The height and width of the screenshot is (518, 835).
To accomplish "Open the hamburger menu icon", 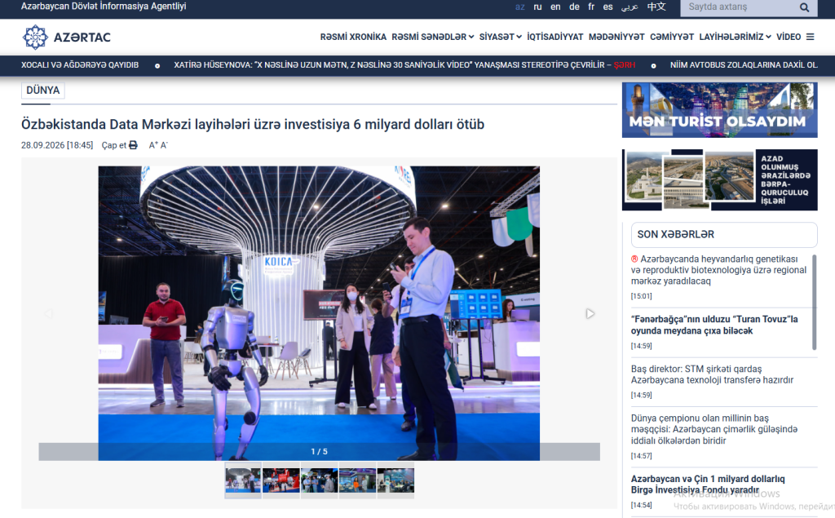I will [x=810, y=37].
